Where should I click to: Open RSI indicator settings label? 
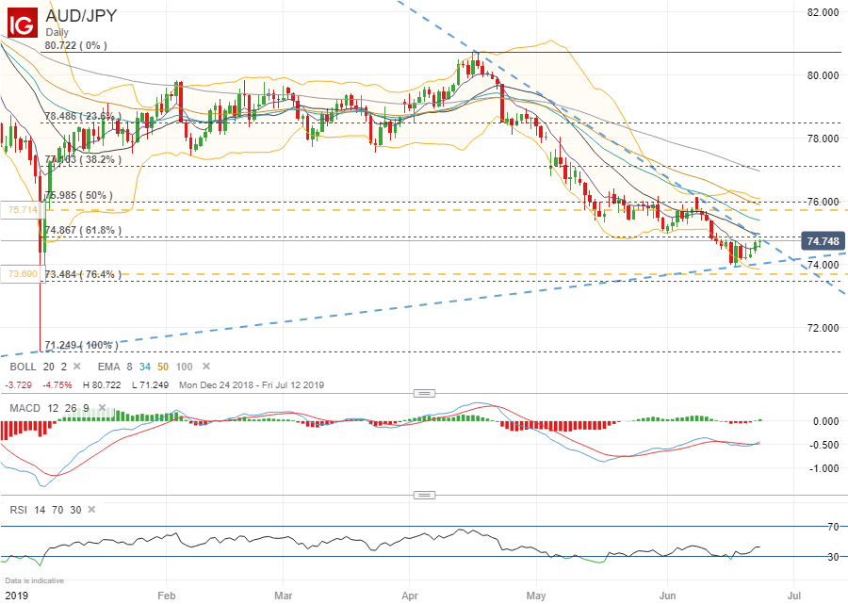click(x=16, y=510)
